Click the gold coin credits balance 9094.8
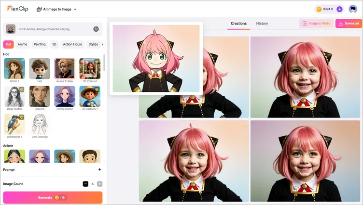363x205 pixels. [325, 9]
